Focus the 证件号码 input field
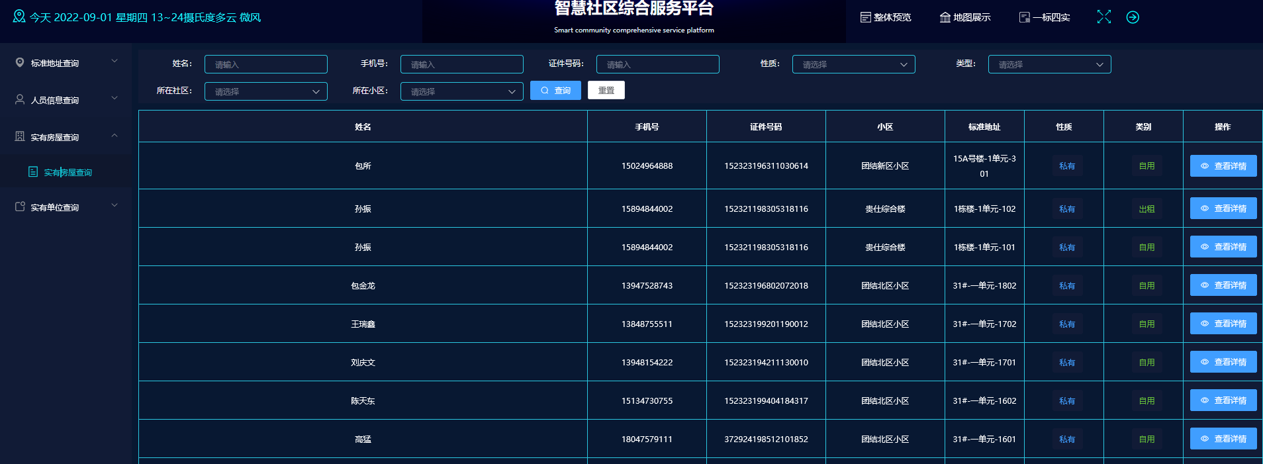Viewport: 1263px width, 464px height. pos(657,64)
